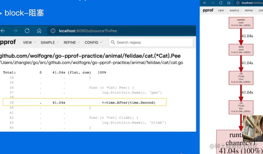Open the VIEW menu in source view
The width and height of the screenshot is (263, 154).
point(29,42)
